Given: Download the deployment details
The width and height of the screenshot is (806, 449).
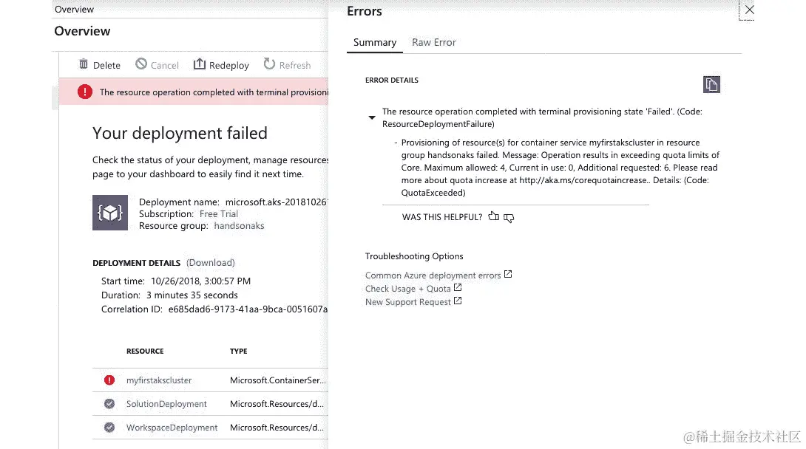Looking at the screenshot, I should 210,263.
